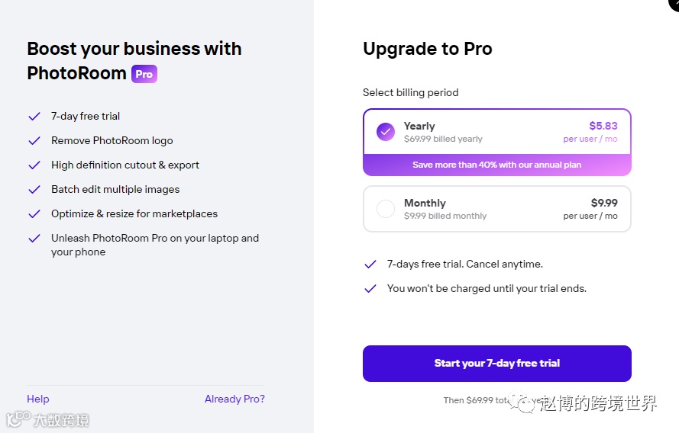Click the checkmark beside 7-day free trial
Screen dimensions: 679x433
point(34,117)
